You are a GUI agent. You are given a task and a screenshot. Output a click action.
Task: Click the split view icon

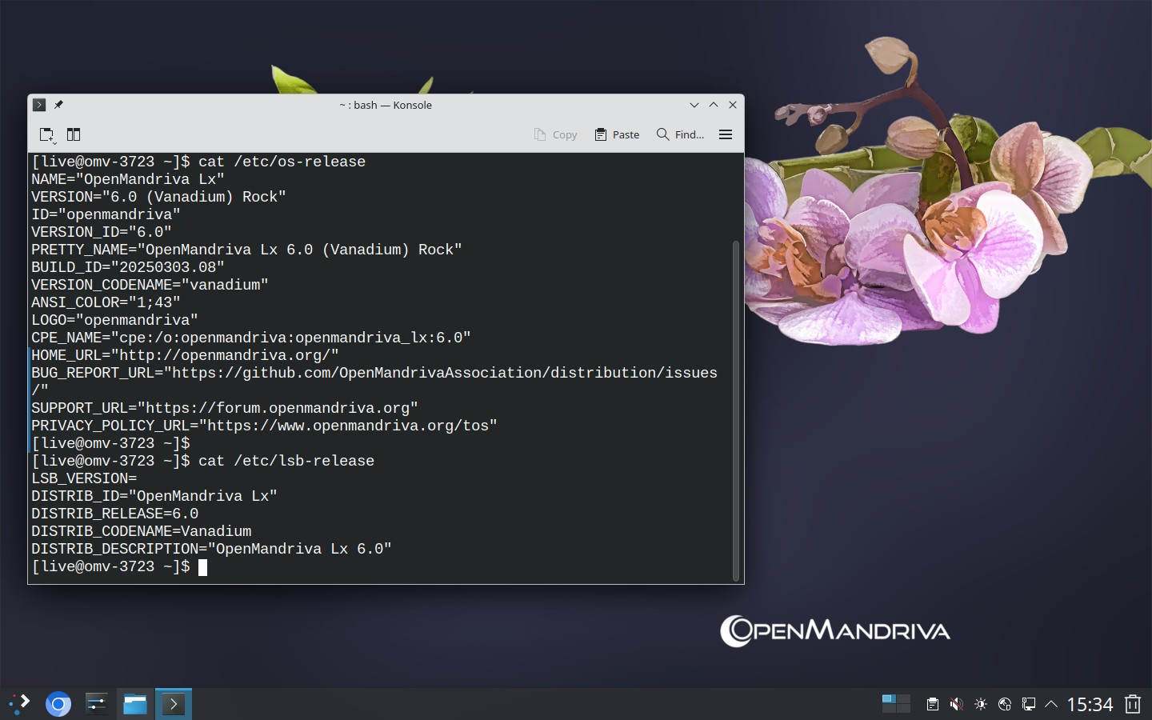click(x=74, y=134)
